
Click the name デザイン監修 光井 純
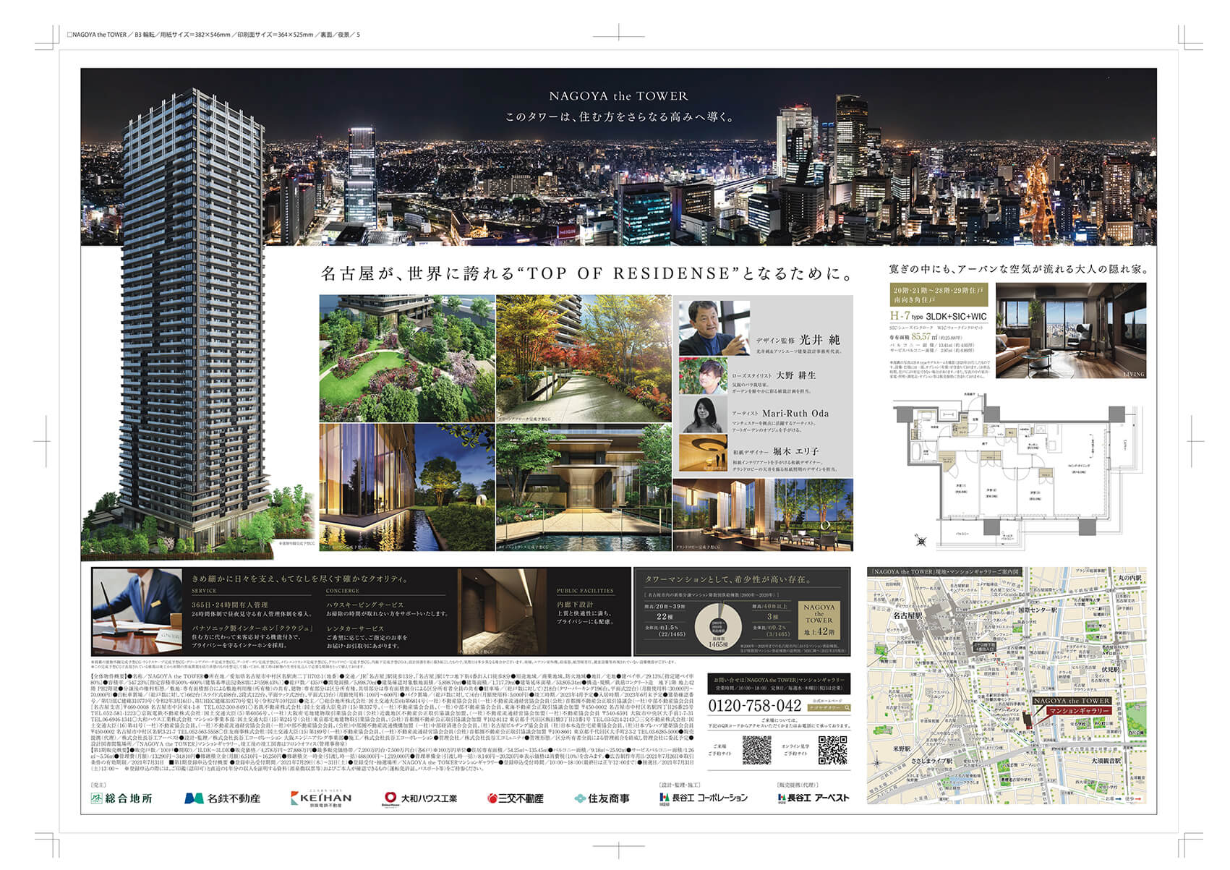tap(798, 339)
